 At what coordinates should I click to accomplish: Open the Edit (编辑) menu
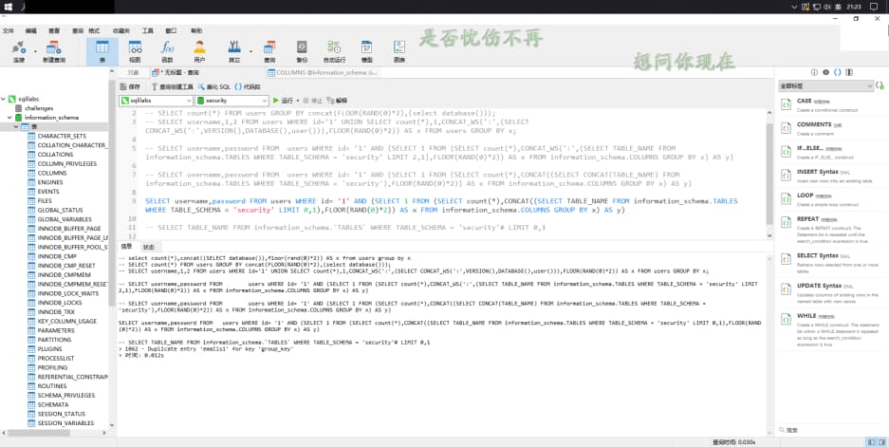click(x=30, y=30)
